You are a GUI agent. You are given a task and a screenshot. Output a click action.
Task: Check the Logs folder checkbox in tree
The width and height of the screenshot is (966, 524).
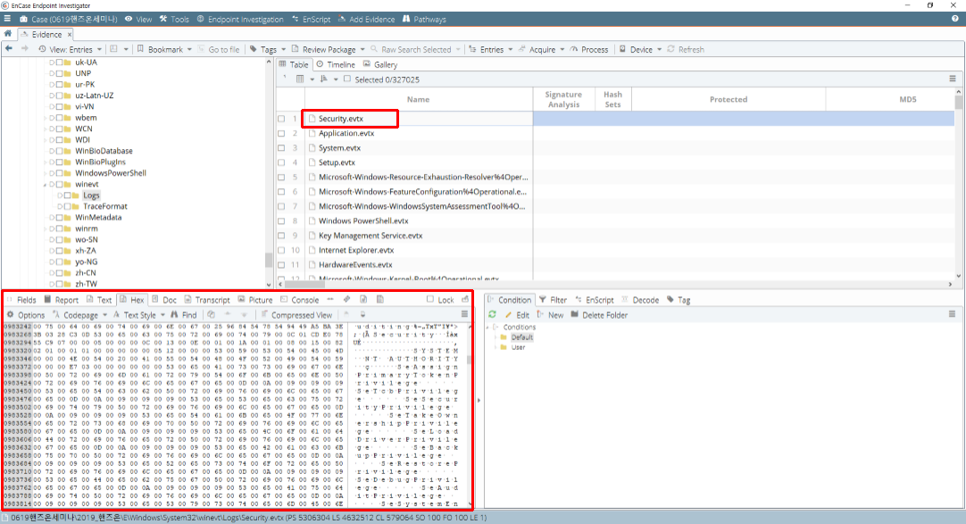click(67, 195)
